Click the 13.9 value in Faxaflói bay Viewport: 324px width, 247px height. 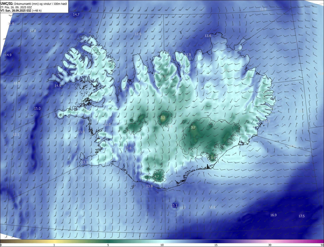click(81, 132)
